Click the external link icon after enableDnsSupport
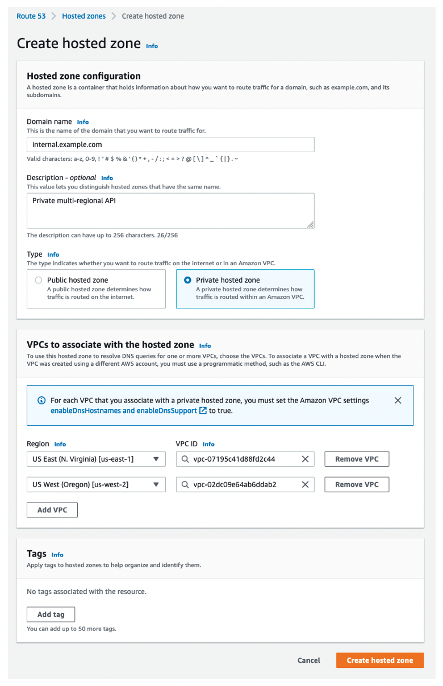The height and width of the screenshot is (686, 443). [202, 410]
